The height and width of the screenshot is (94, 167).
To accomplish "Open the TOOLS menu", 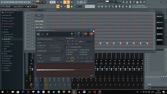I will click(x=26, y=2).
